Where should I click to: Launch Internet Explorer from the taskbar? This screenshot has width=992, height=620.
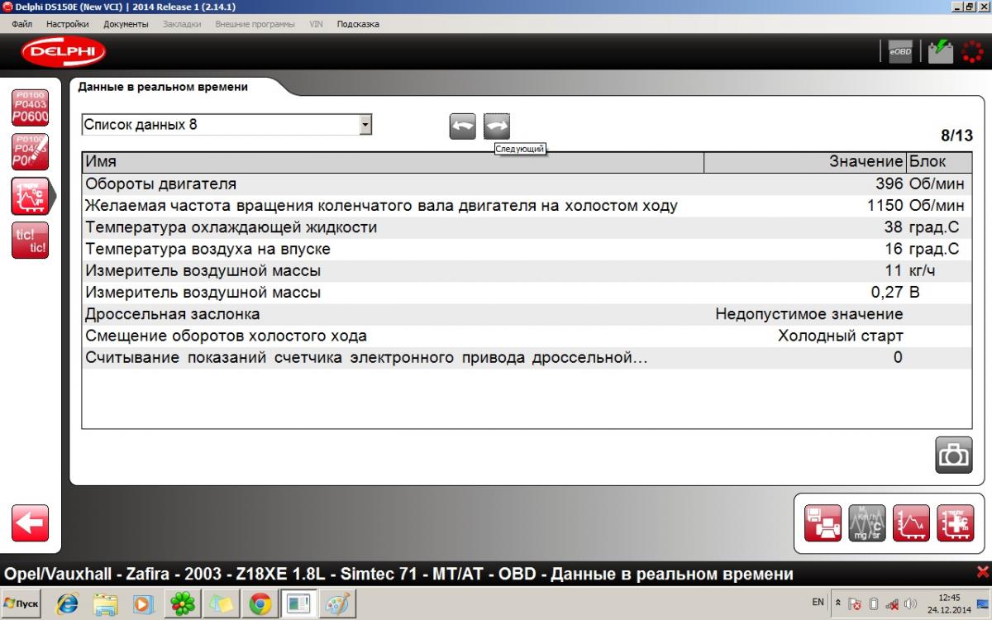point(66,604)
